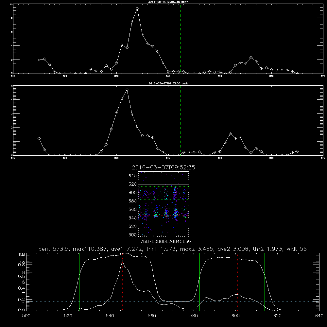This screenshot has width=327, height=327.
Task: Click the 500 label on bottom plot x-axis
Action: (26, 316)
